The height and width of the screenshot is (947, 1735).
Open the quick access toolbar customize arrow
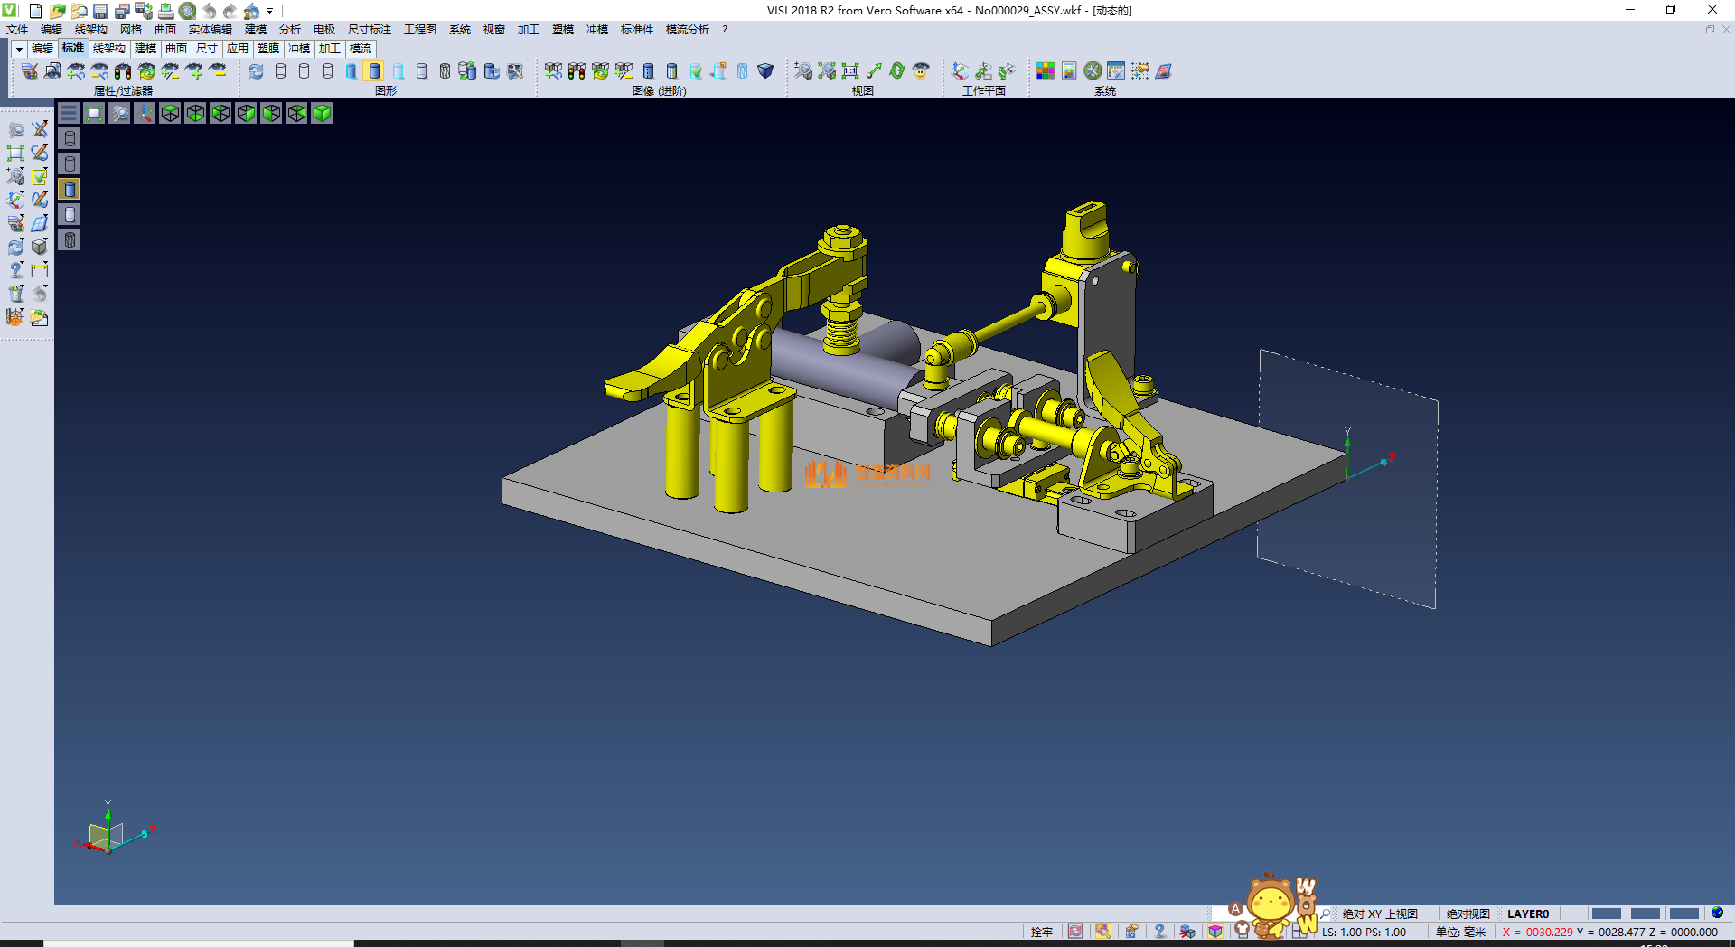pyautogui.click(x=269, y=11)
